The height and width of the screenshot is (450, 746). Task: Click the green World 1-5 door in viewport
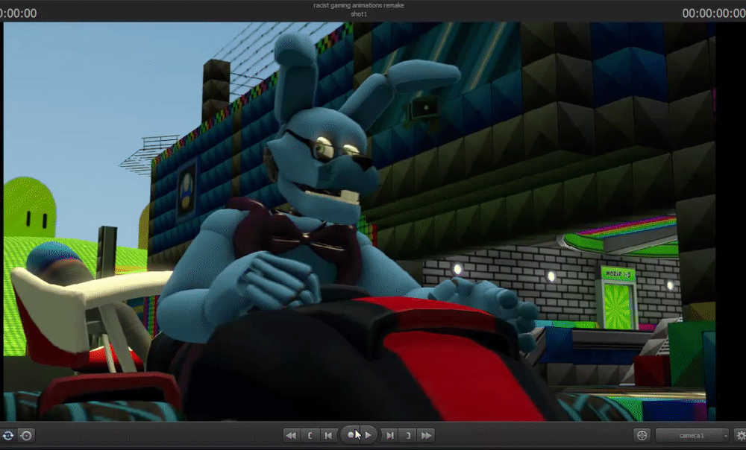(618, 299)
